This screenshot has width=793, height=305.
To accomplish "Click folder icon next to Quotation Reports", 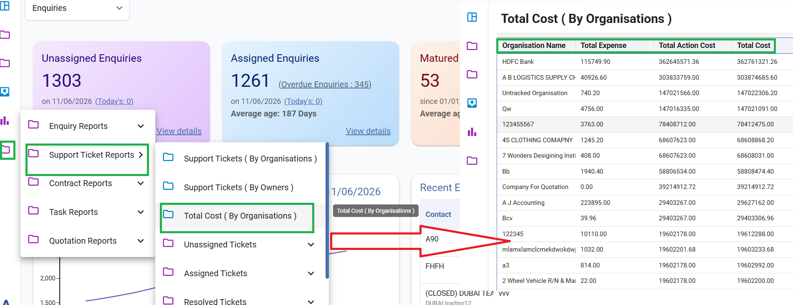I will 33,239.
